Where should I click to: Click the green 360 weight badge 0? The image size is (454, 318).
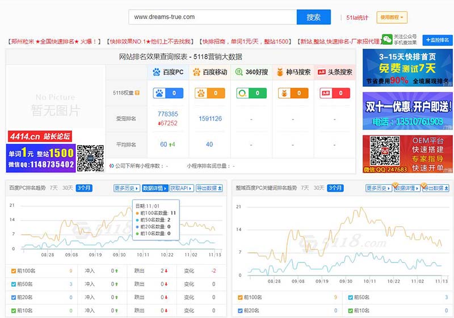point(251,93)
